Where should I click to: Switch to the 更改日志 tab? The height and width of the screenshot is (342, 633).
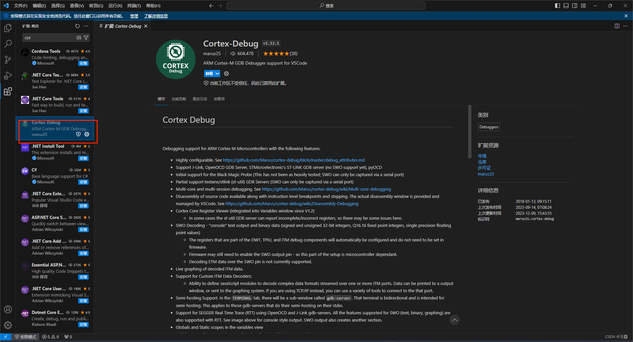click(200, 99)
